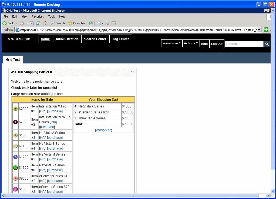Print the page using the printer icon
The height and width of the screenshot is (199, 276).
[107, 23]
